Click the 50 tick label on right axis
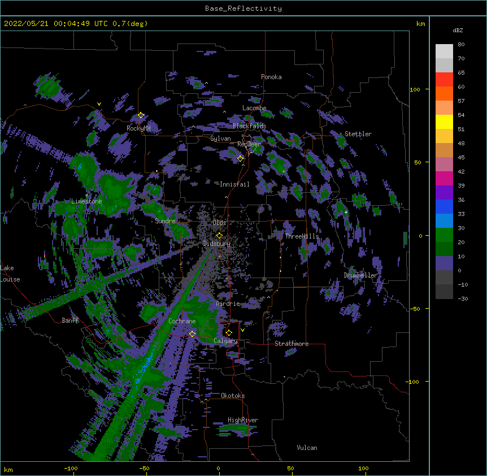The width and height of the screenshot is (487, 476). 418,162
